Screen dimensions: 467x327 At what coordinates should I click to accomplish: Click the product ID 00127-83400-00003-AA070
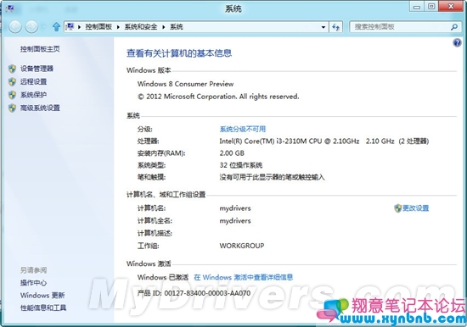tap(207, 293)
